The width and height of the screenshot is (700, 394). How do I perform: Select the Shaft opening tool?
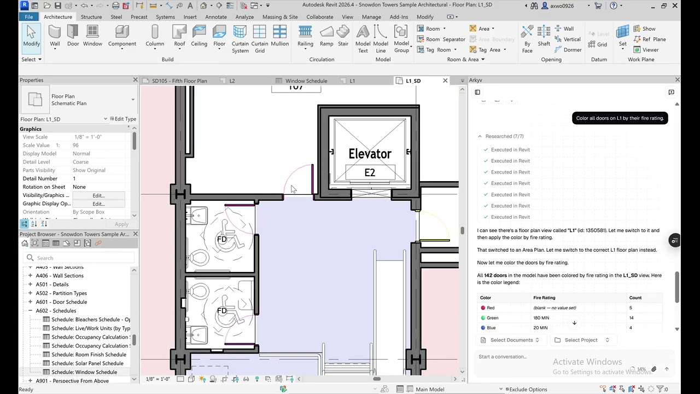(544, 36)
